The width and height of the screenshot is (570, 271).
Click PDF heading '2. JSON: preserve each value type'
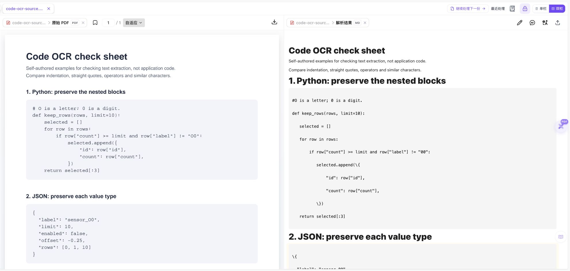71,196
